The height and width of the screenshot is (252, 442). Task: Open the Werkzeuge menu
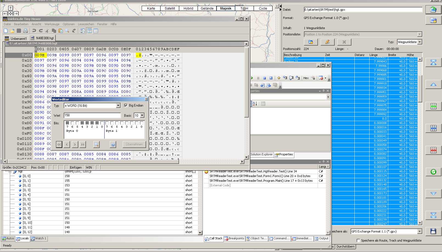[x=52, y=24]
